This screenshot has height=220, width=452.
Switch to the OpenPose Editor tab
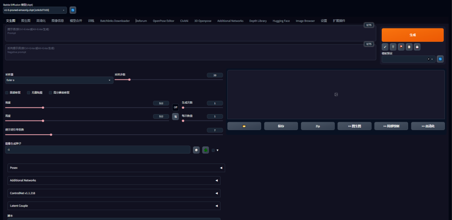click(163, 20)
